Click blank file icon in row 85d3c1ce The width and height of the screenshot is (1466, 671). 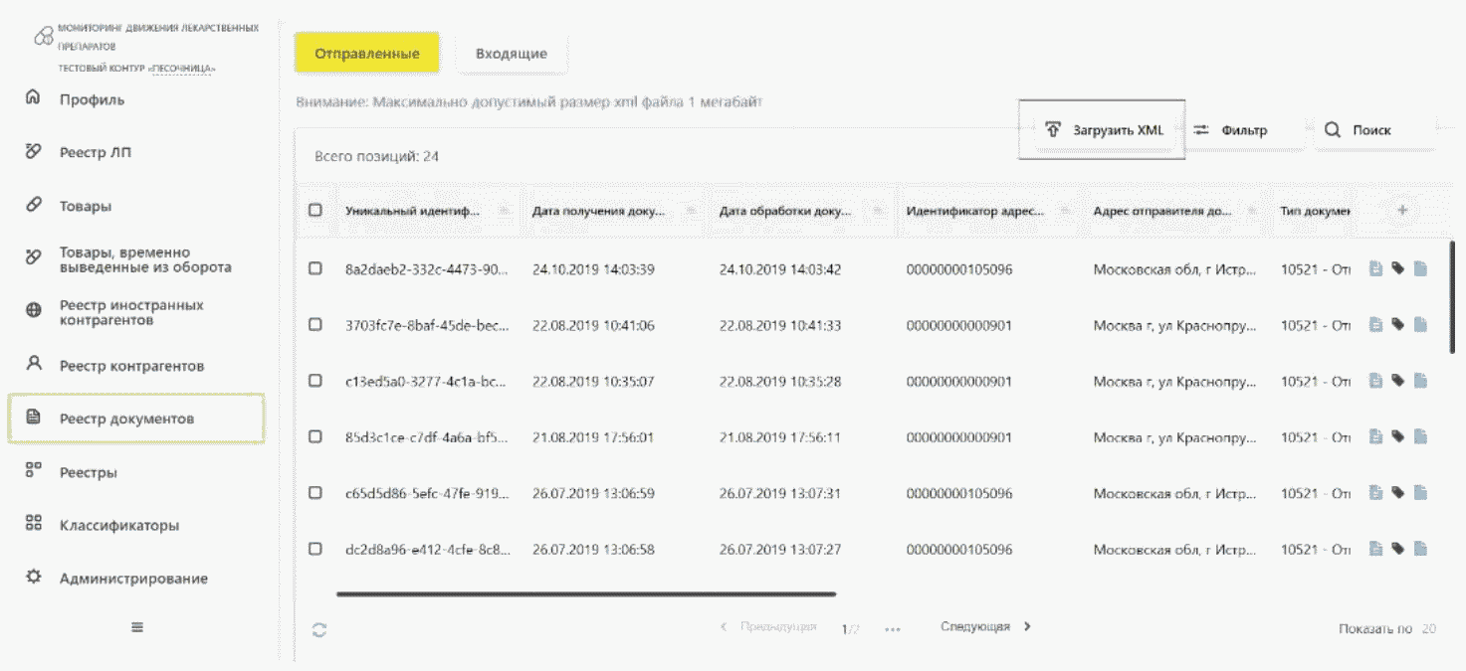tap(1420, 436)
